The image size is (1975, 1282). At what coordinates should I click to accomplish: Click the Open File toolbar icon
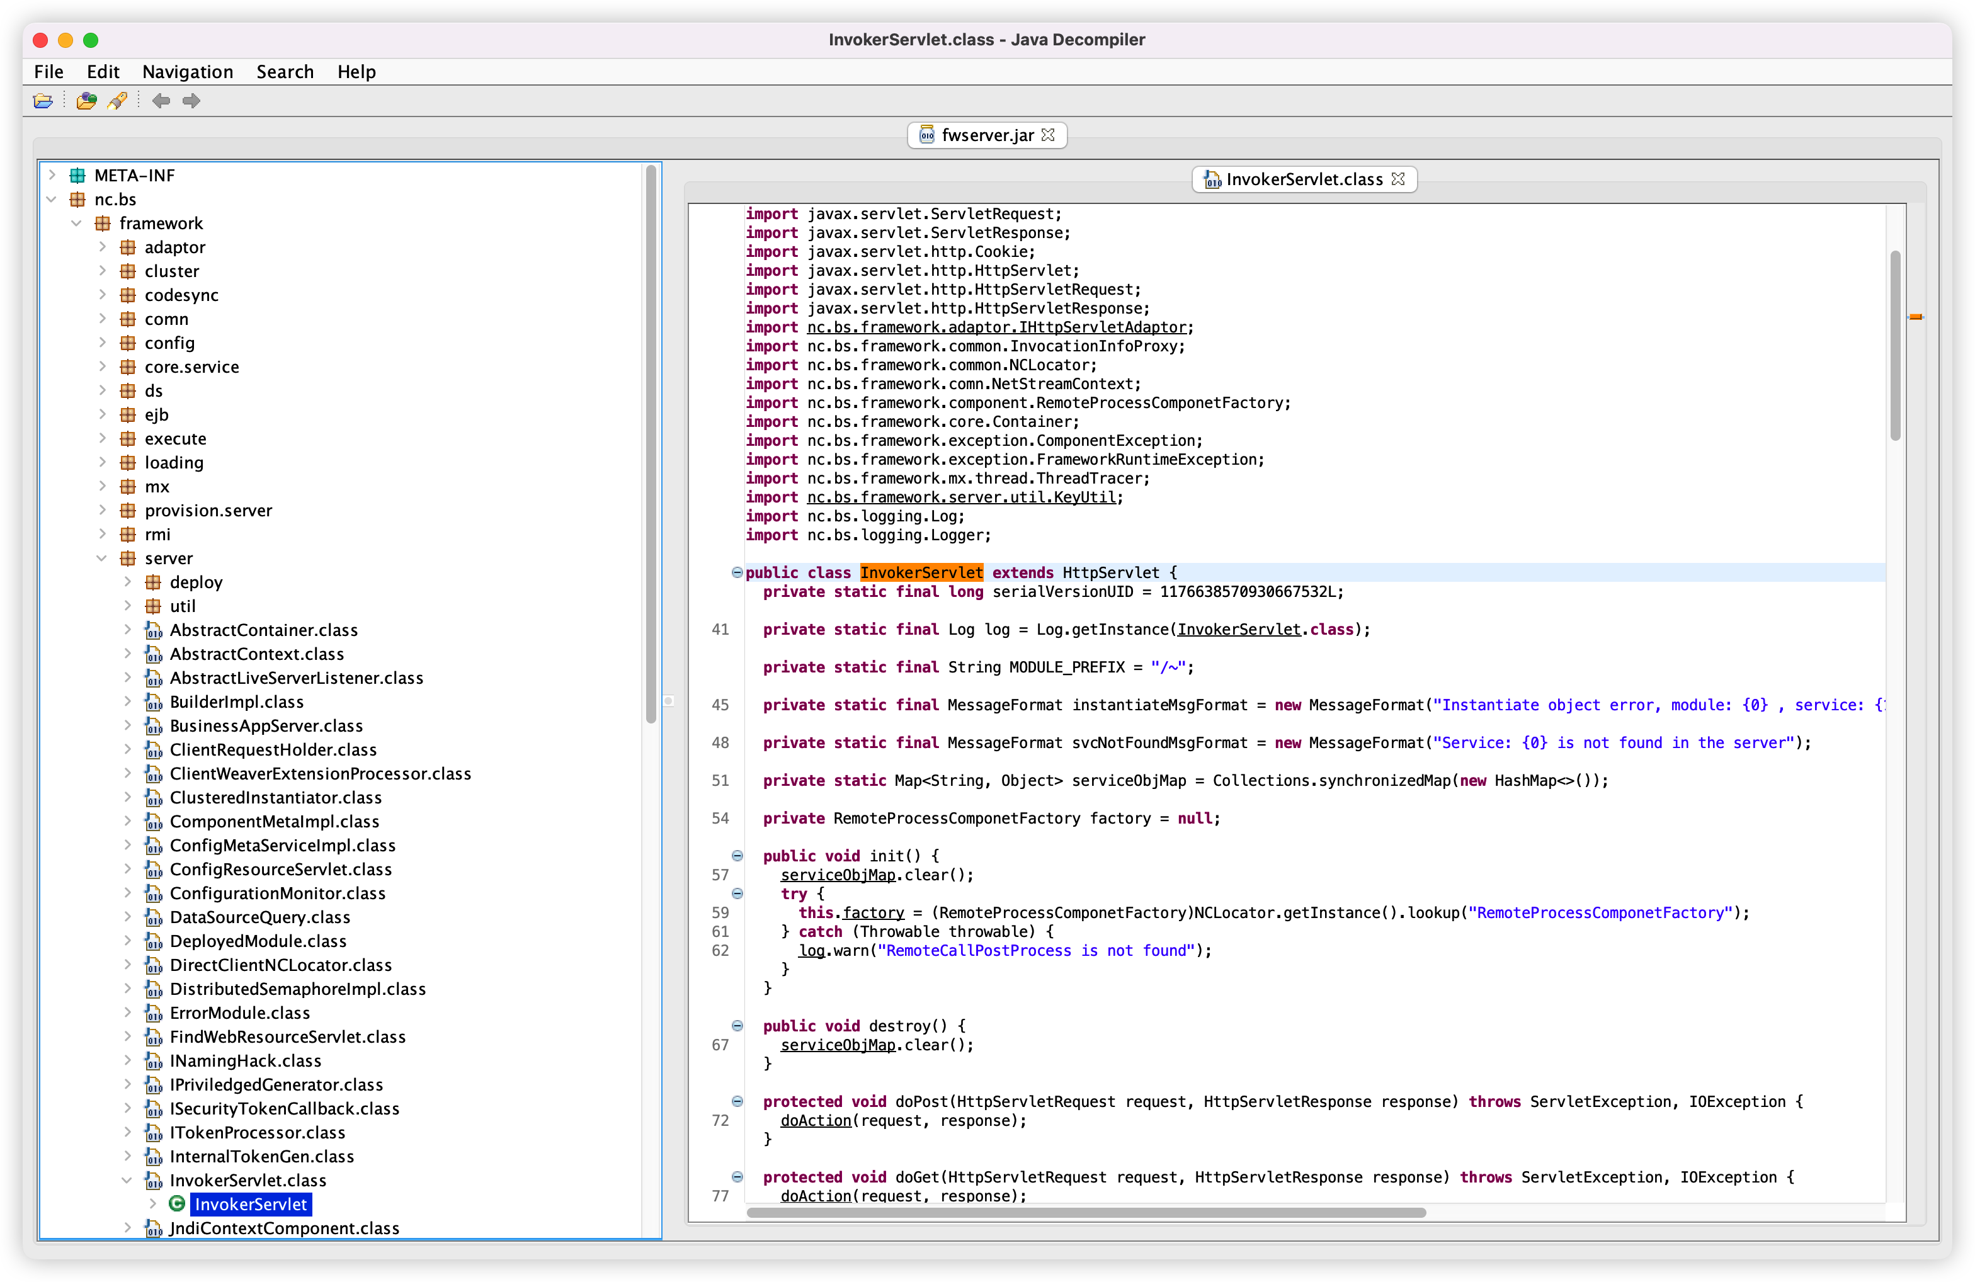(x=42, y=101)
